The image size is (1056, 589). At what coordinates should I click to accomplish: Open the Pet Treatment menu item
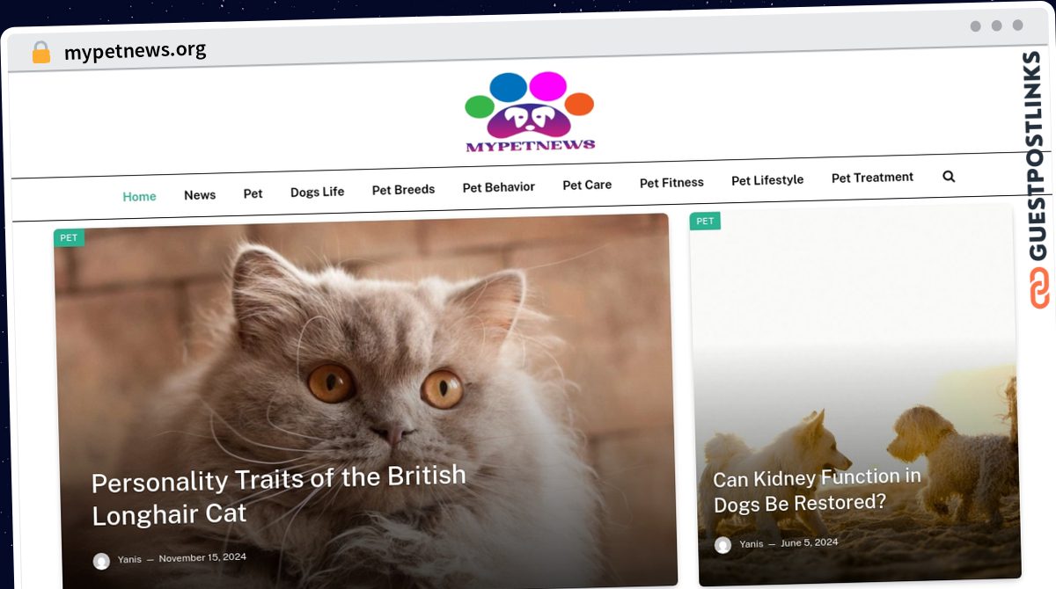click(872, 177)
